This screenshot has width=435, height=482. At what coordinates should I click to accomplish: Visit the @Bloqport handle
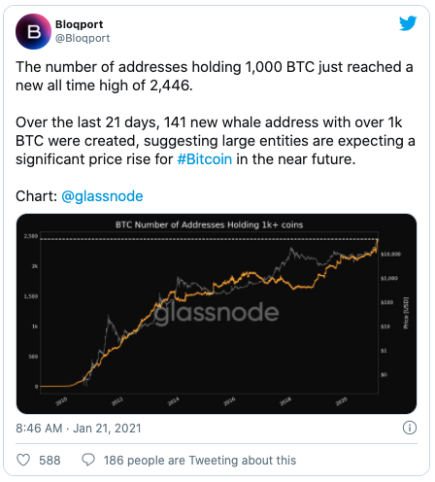tap(83, 38)
